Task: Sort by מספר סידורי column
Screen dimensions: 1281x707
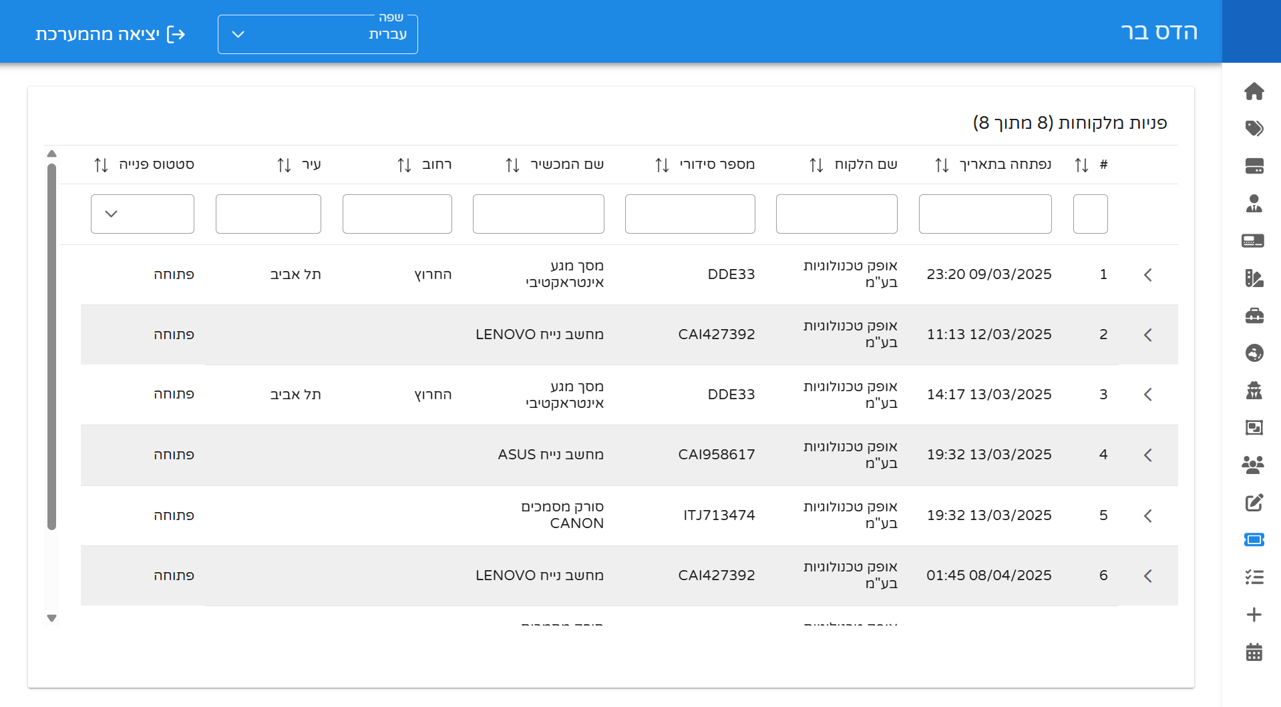Action: pos(662,165)
